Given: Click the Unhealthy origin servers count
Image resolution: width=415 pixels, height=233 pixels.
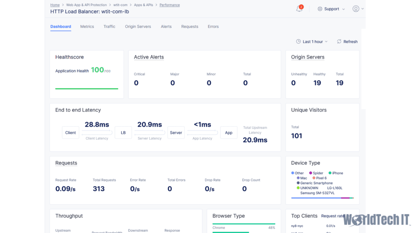Looking at the screenshot, I should (x=293, y=83).
